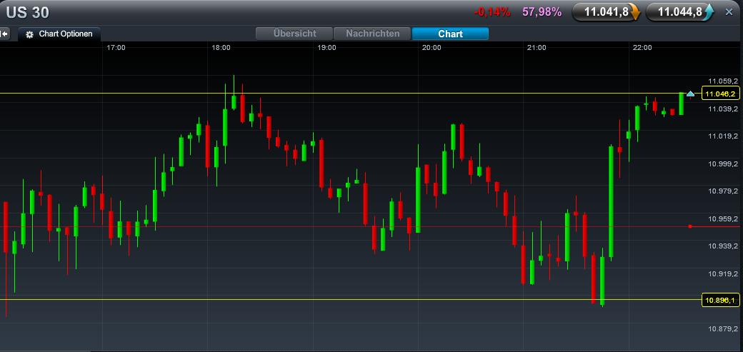Click the US 30 instrument title
The height and width of the screenshot is (352, 743).
[x=27, y=13]
